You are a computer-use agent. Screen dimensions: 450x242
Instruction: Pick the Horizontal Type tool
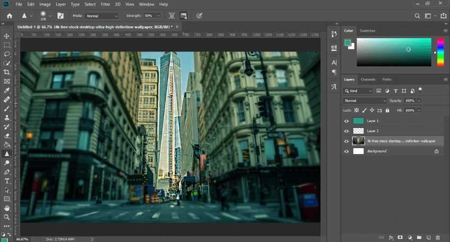pyautogui.click(x=7, y=181)
